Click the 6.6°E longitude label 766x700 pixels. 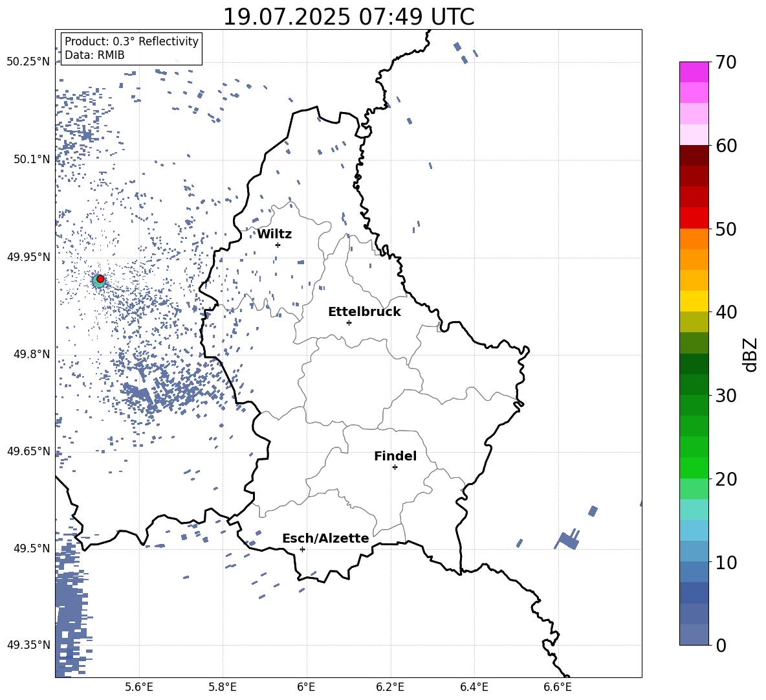tap(558, 687)
